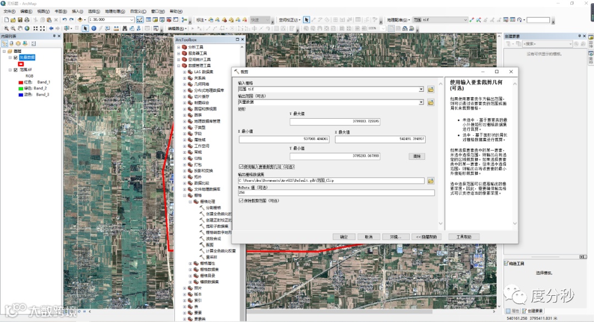Viewport: 594px width, 322px height.
Task: Click List By Selection icon in contents panel
Action: pos(25,43)
